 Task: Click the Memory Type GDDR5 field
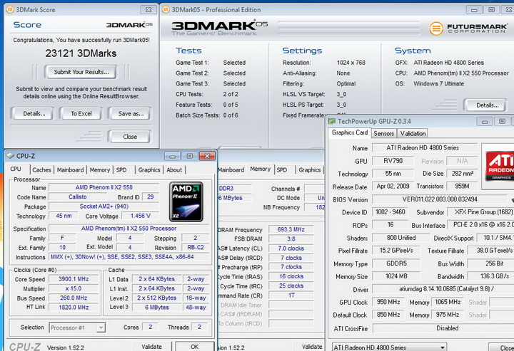point(396,263)
